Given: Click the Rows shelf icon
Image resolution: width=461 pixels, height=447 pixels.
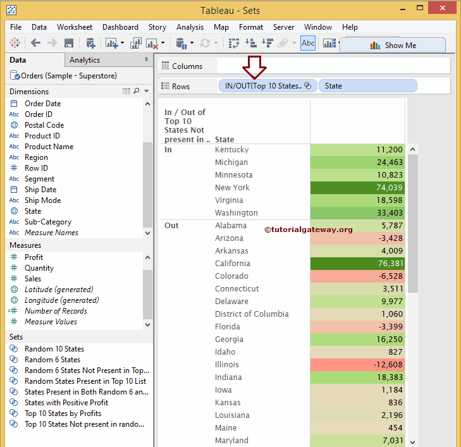Looking at the screenshot, I should [x=165, y=86].
